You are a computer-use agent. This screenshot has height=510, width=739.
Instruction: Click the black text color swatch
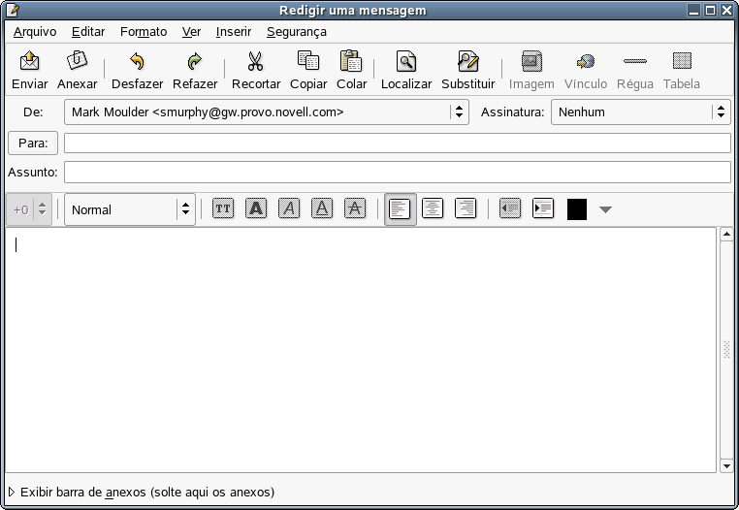577,209
